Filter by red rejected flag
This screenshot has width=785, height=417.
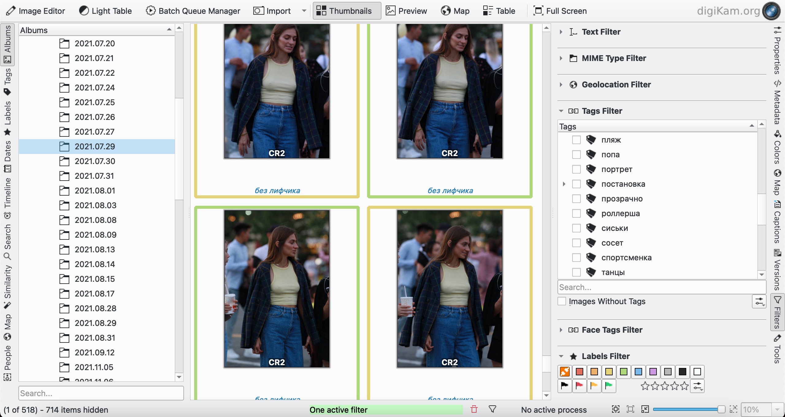[580, 386]
